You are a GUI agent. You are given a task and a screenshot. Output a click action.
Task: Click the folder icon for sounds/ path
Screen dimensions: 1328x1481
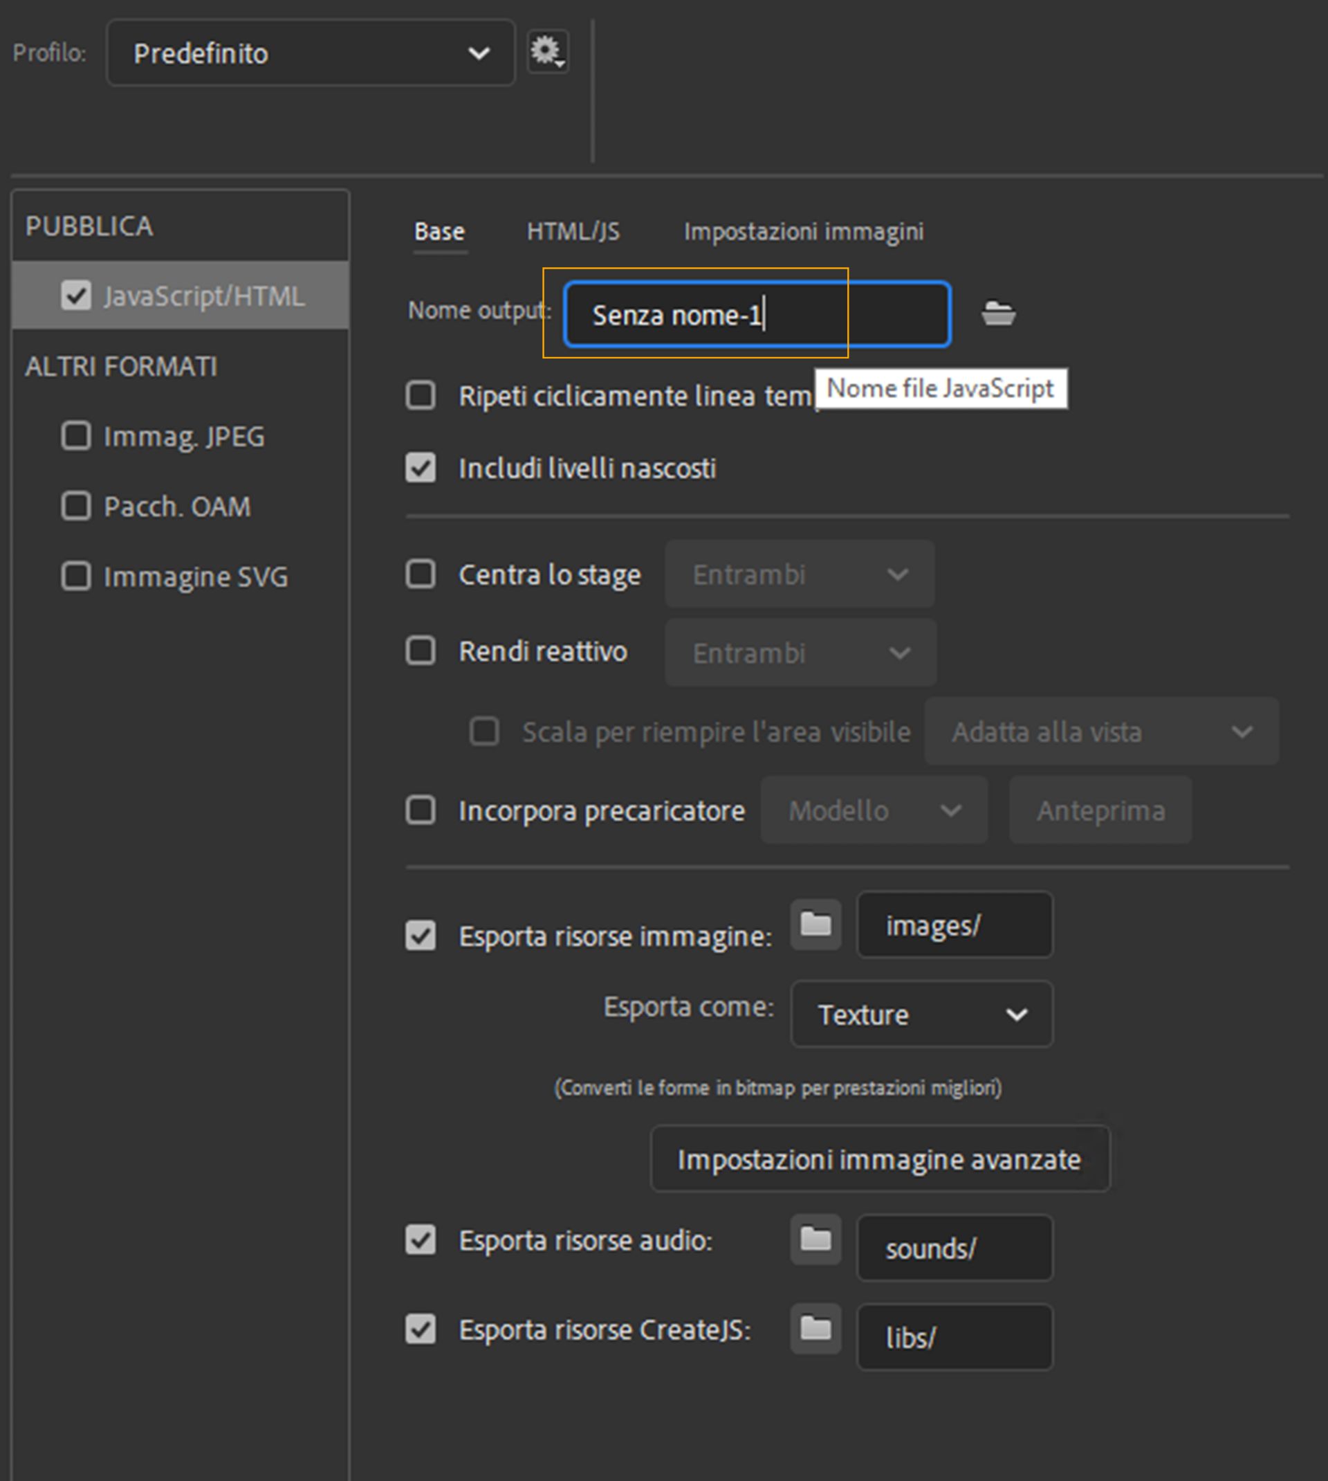815,1239
